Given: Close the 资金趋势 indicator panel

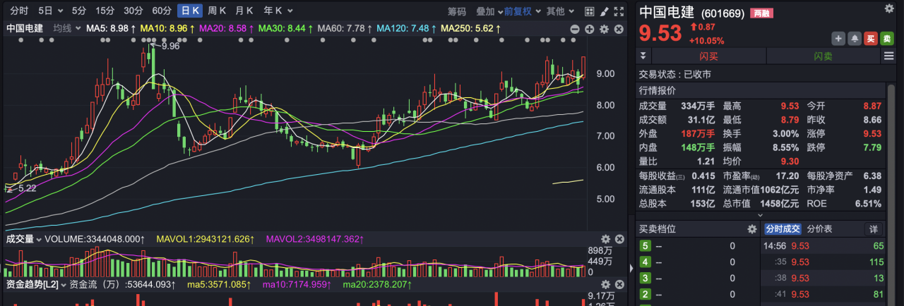Looking at the screenshot, I should tap(619, 284).
